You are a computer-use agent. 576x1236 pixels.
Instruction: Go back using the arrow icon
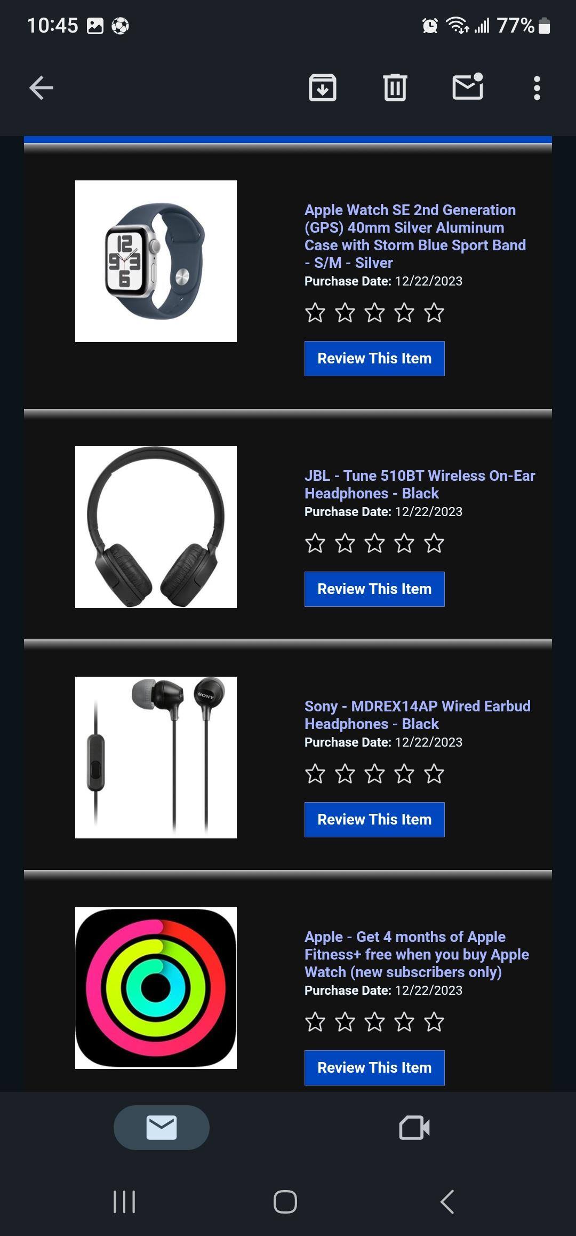(41, 88)
